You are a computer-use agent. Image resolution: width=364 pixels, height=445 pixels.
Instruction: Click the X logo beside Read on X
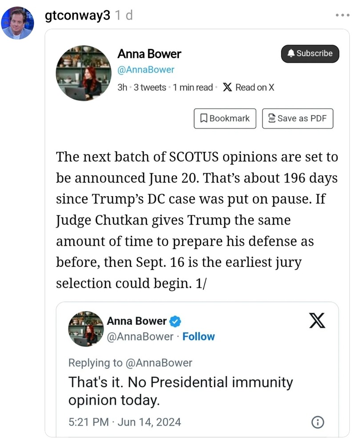[227, 87]
